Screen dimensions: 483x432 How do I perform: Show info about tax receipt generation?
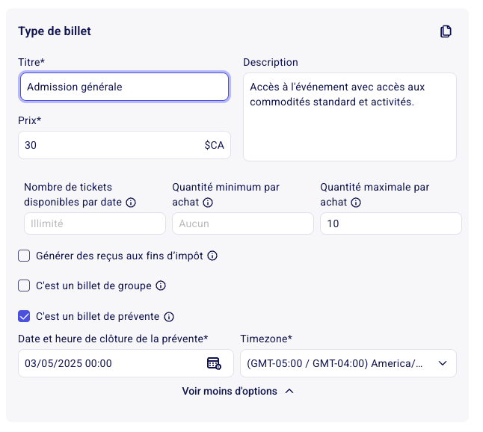(x=212, y=256)
